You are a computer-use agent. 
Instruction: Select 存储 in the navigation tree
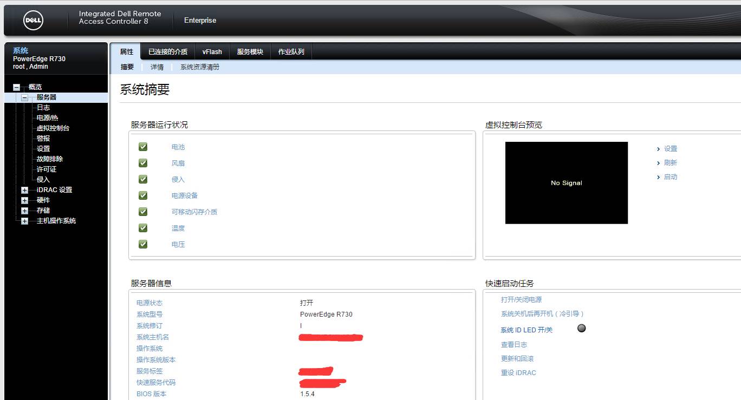43,211
